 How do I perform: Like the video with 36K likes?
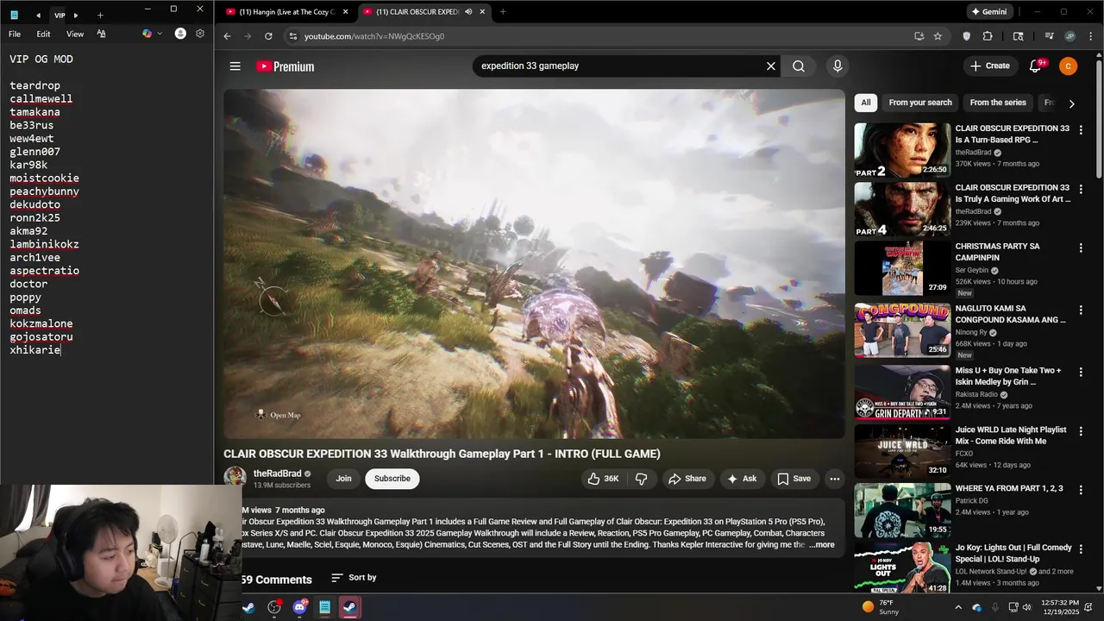[604, 479]
